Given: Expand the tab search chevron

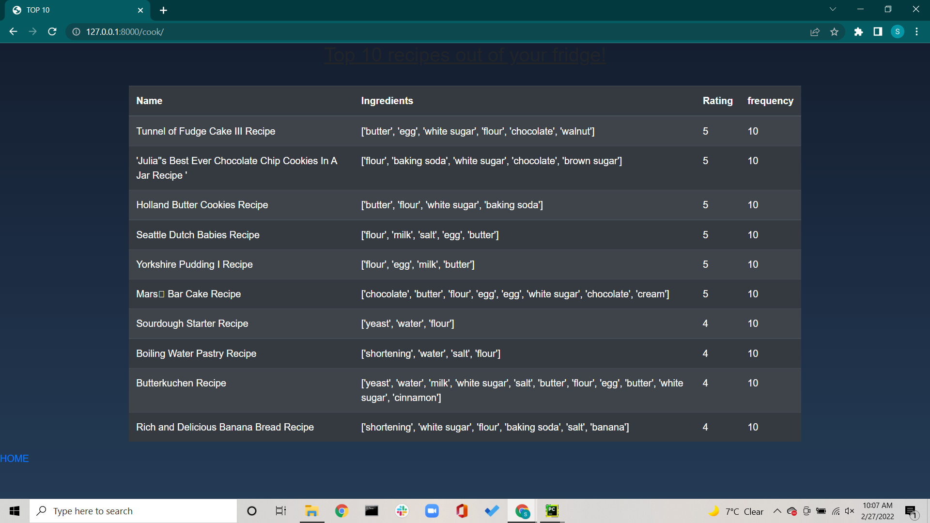Looking at the screenshot, I should [x=833, y=9].
